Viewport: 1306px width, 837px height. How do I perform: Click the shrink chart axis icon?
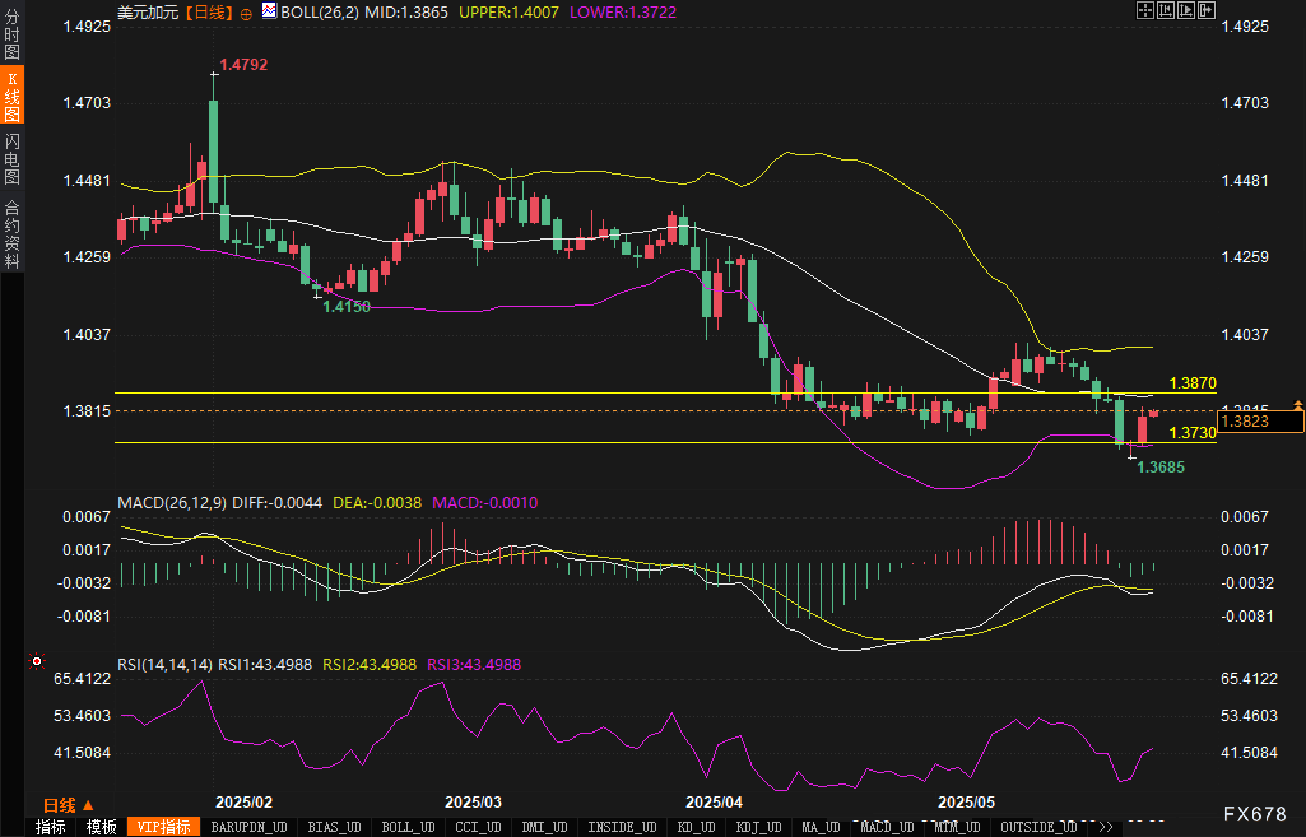coord(1166,10)
